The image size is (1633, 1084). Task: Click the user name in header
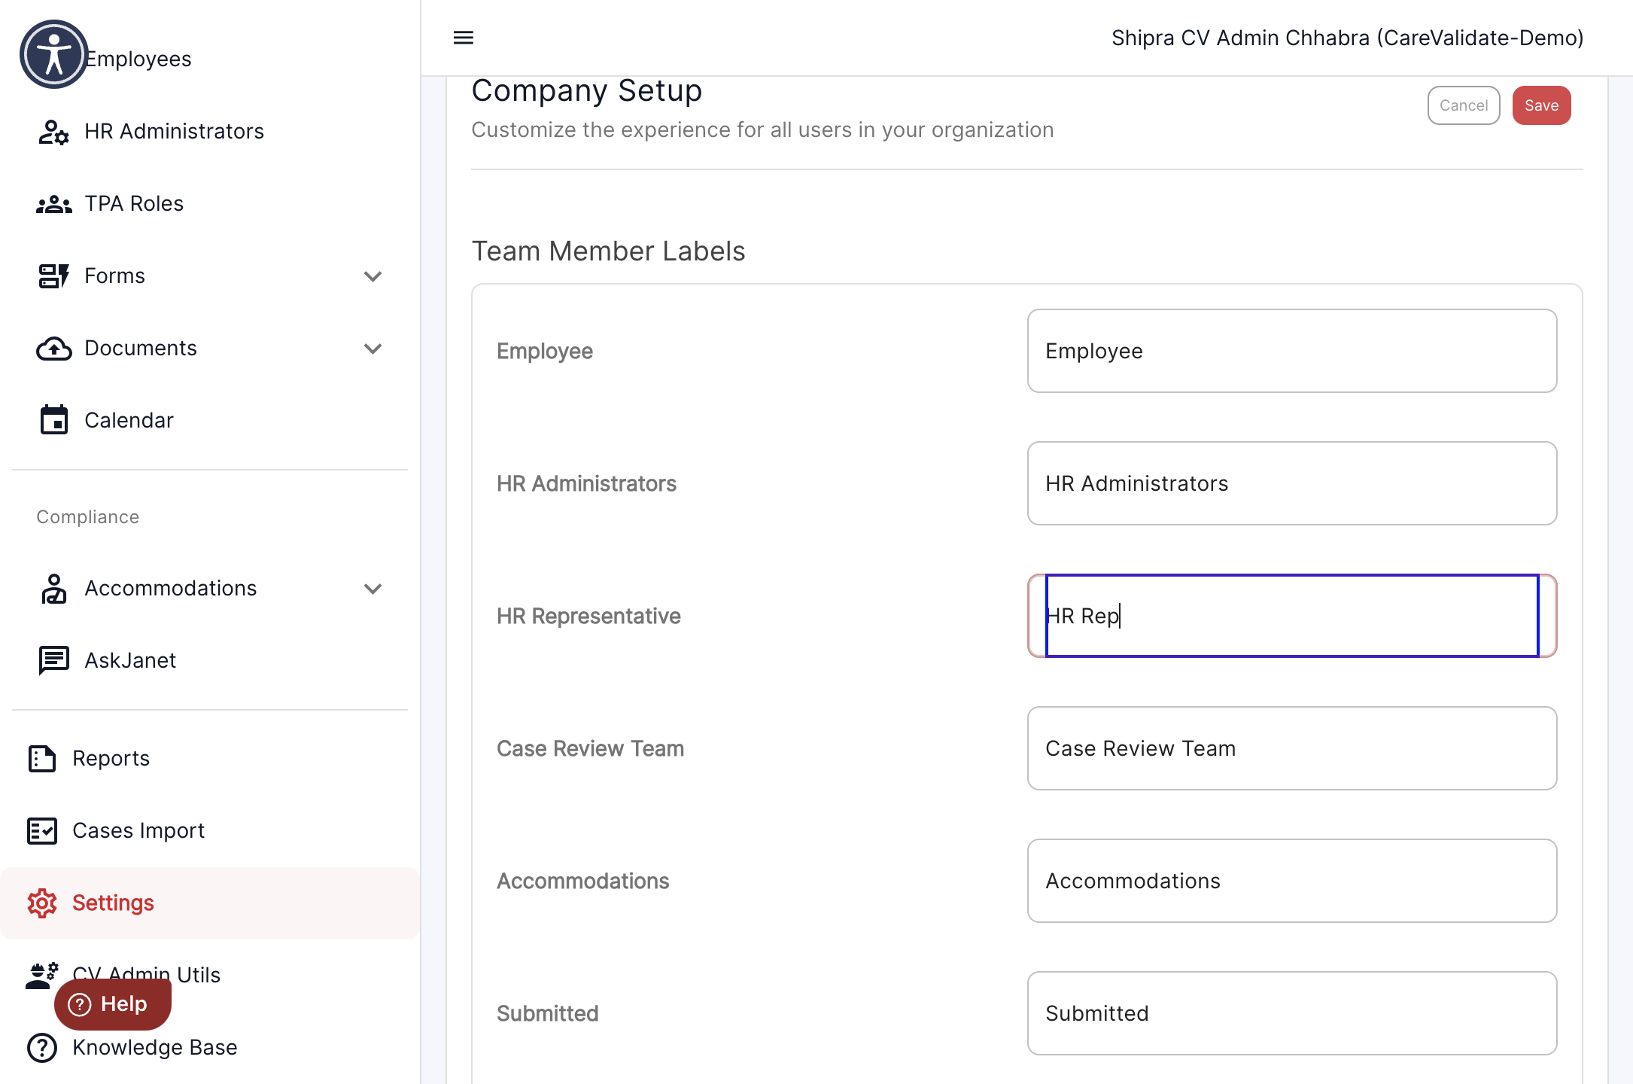pyautogui.click(x=1347, y=38)
